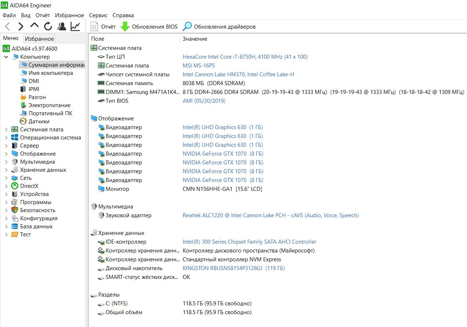
Task: Click the up-level arrow toolbar icon
Action: 34,26
